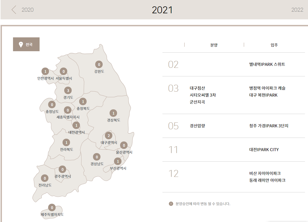Open 별내역IPARK 스위트 entry
The height and width of the screenshot is (222, 308).
pos(267,64)
